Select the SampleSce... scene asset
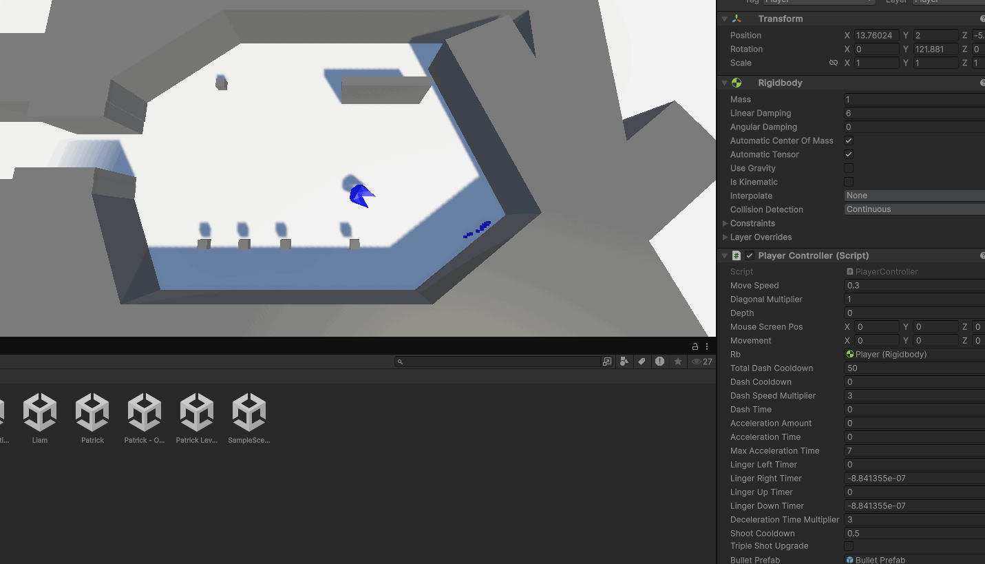 click(x=249, y=418)
